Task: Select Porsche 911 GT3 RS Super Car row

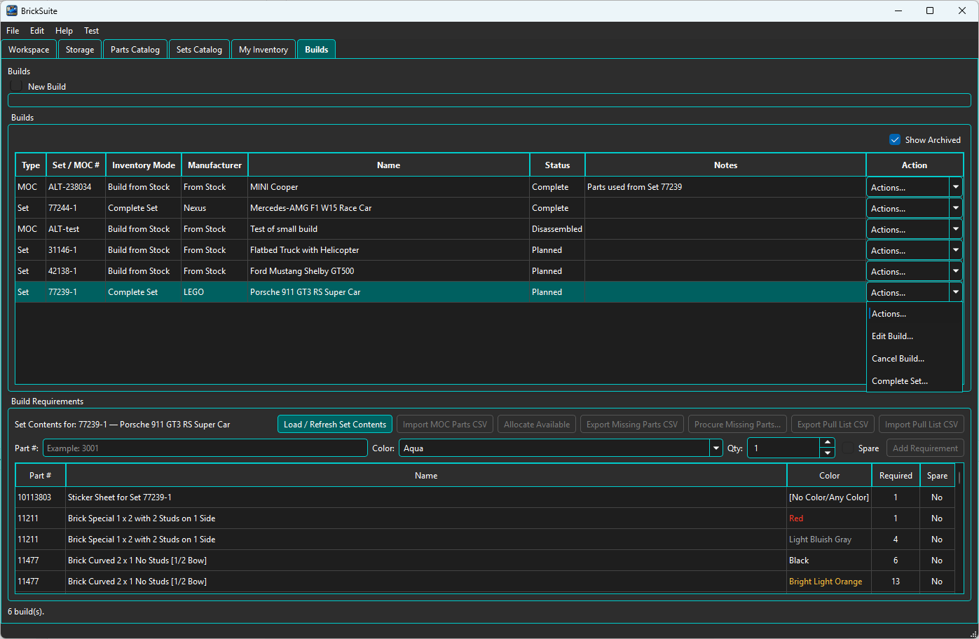Action: click(440, 292)
